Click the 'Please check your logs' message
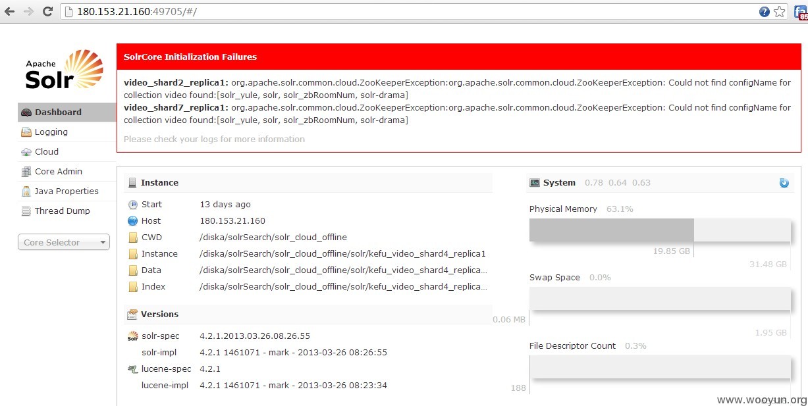 coord(214,140)
